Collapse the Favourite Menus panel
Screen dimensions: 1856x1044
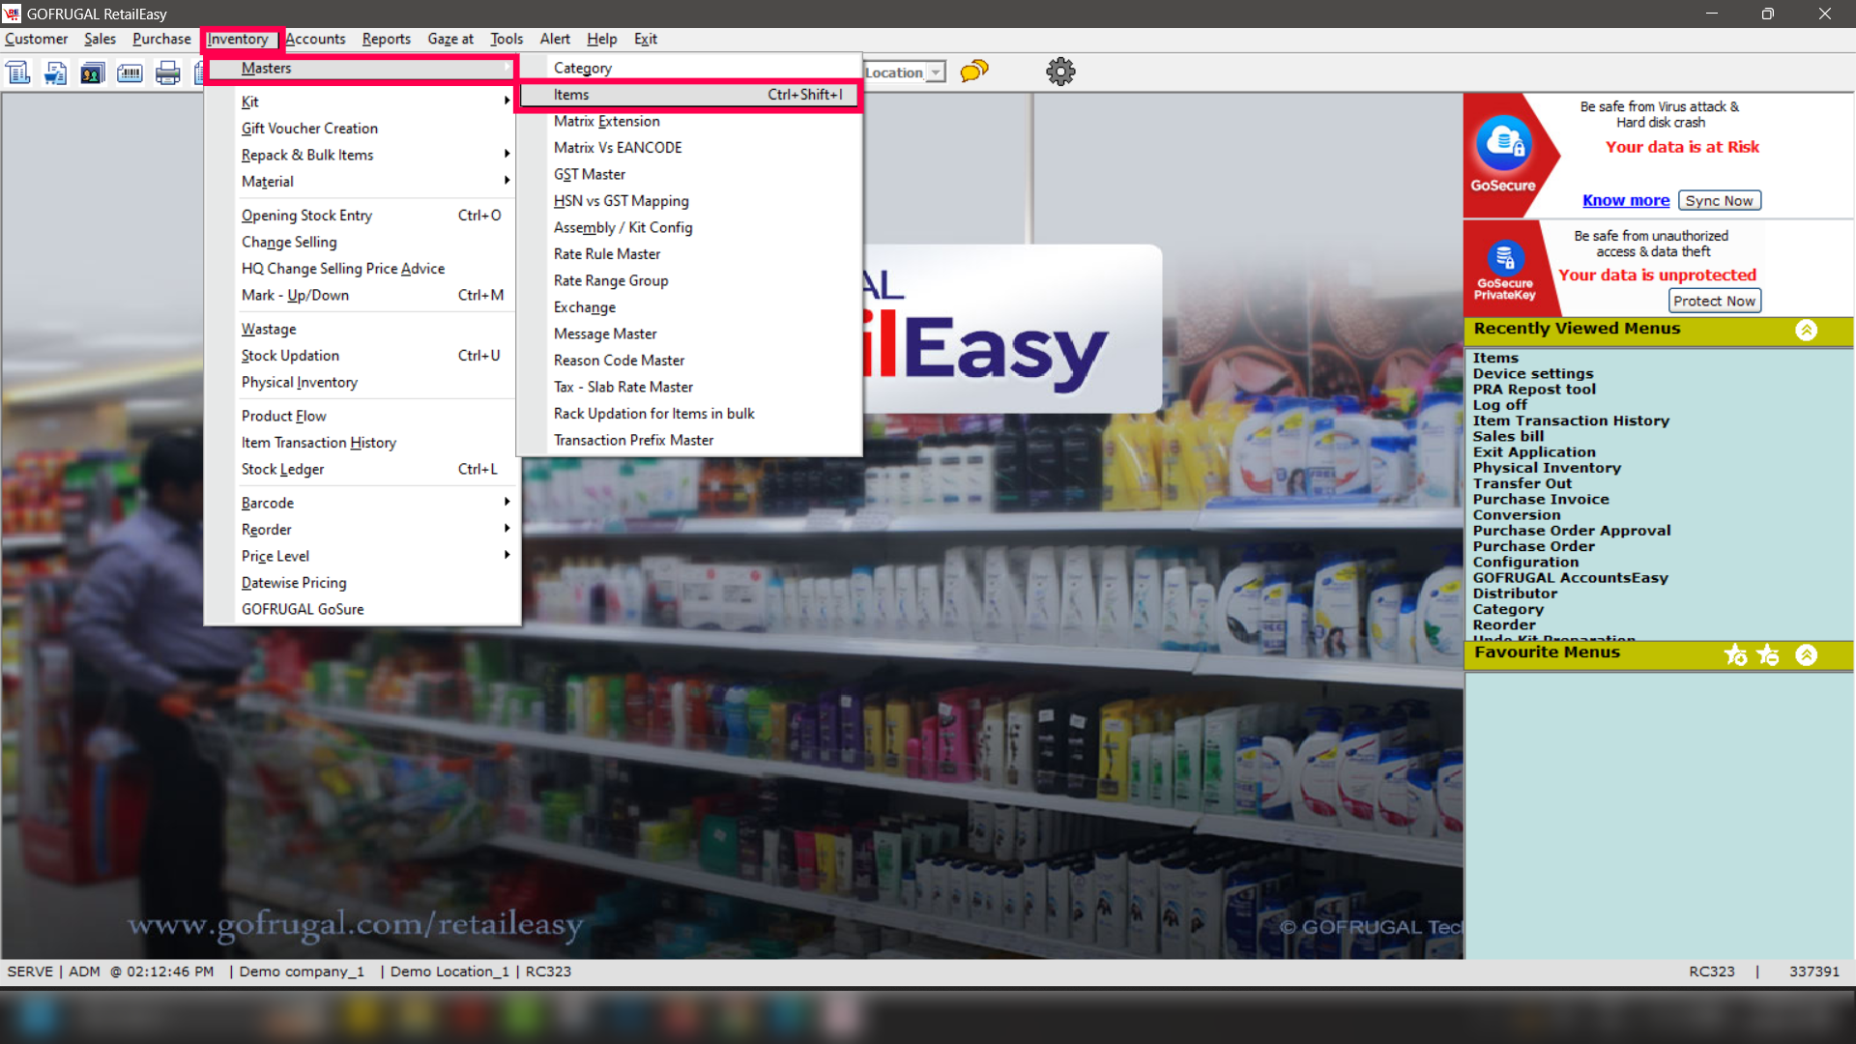1806,655
